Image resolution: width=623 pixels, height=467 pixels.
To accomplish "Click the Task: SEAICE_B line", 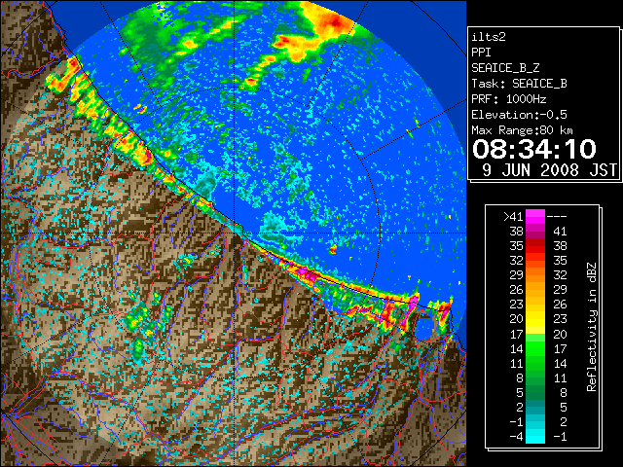I will (519, 84).
